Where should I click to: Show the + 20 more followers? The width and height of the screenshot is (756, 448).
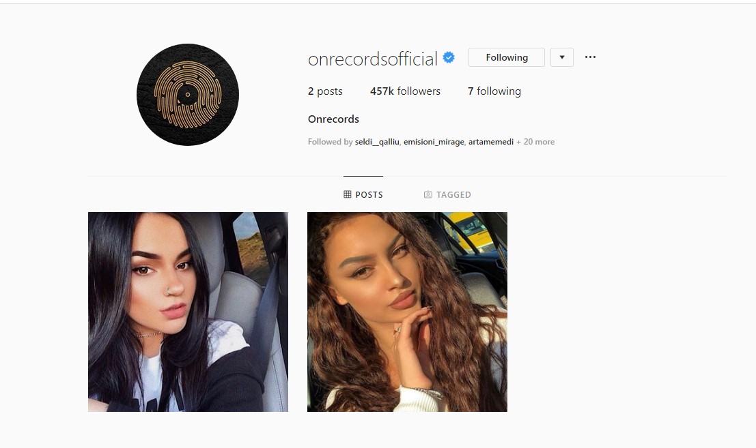click(x=535, y=142)
